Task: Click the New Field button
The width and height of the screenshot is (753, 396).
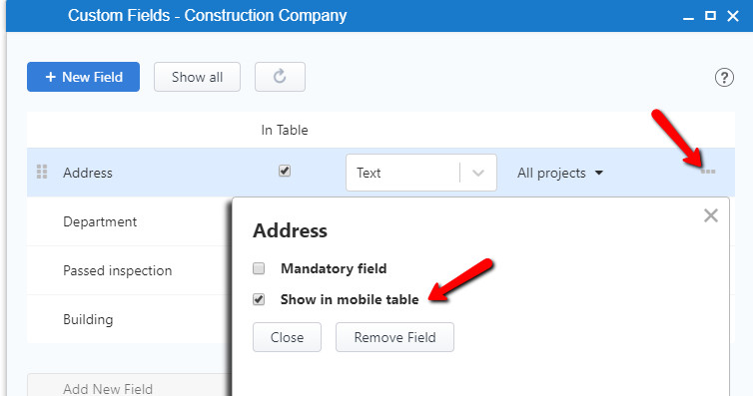Action: pyautogui.click(x=83, y=77)
